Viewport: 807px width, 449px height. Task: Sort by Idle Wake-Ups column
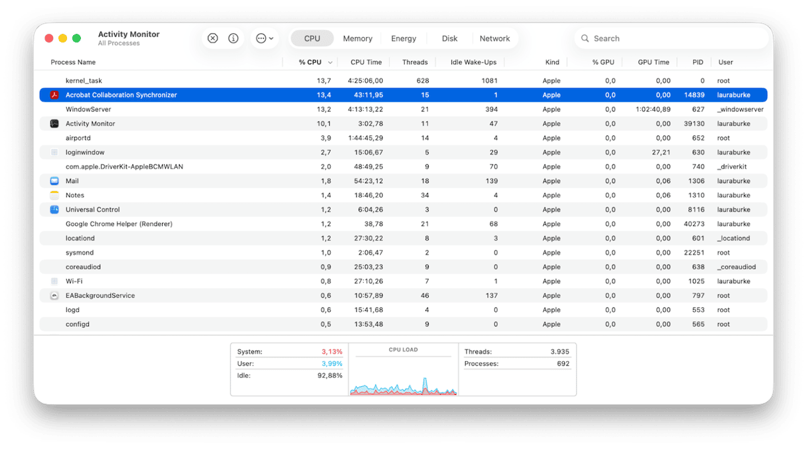click(473, 62)
